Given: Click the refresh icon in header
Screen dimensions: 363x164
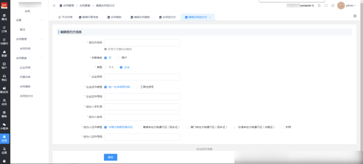Looking at the screenshot, I should click(333, 6).
